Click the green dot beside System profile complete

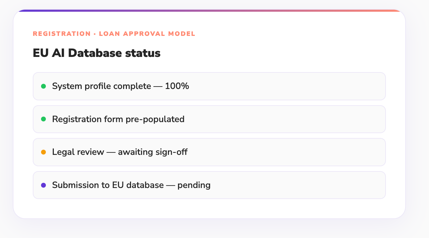click(43, 86)
